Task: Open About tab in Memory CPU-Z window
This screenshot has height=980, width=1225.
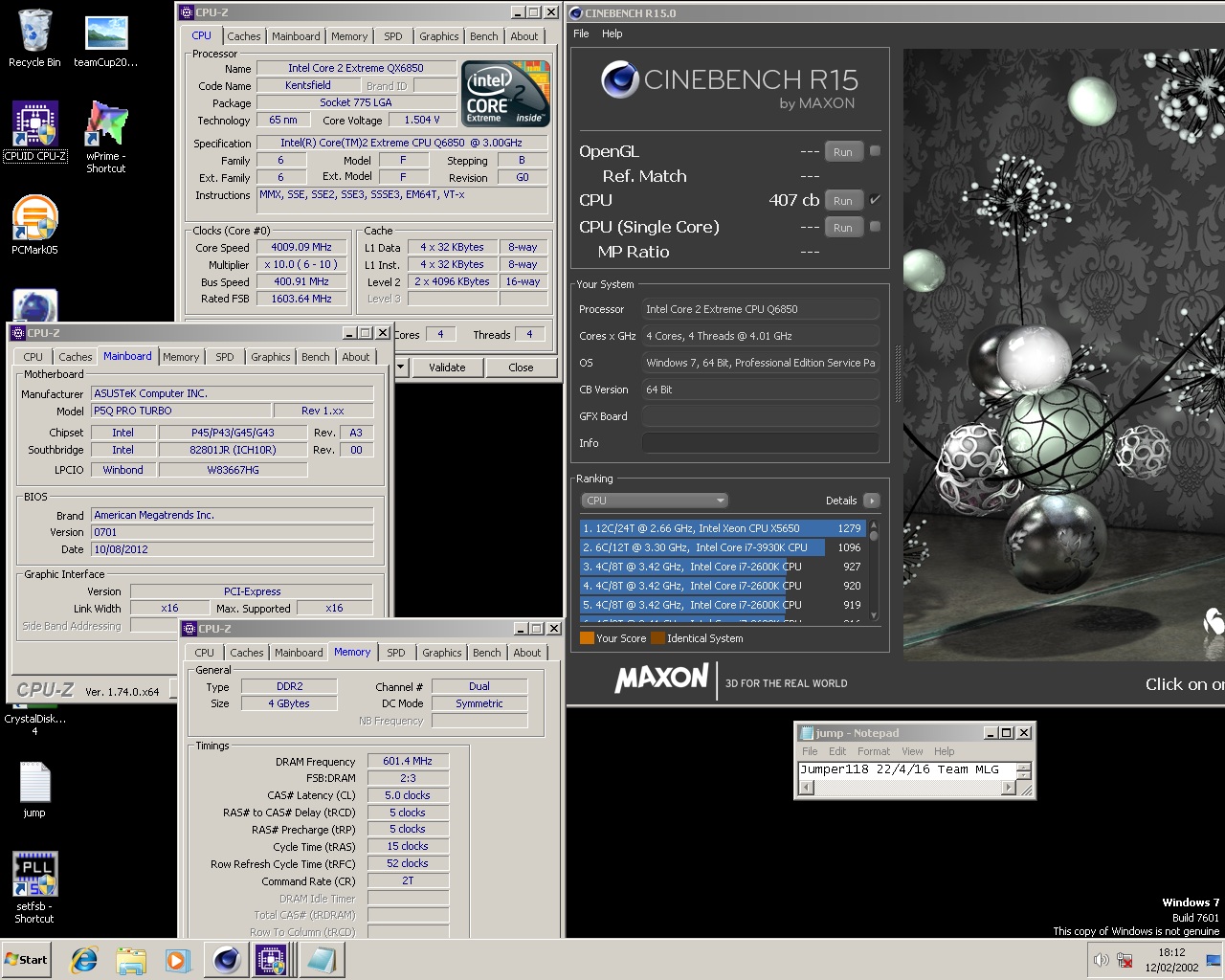Action: pos(527,653)
